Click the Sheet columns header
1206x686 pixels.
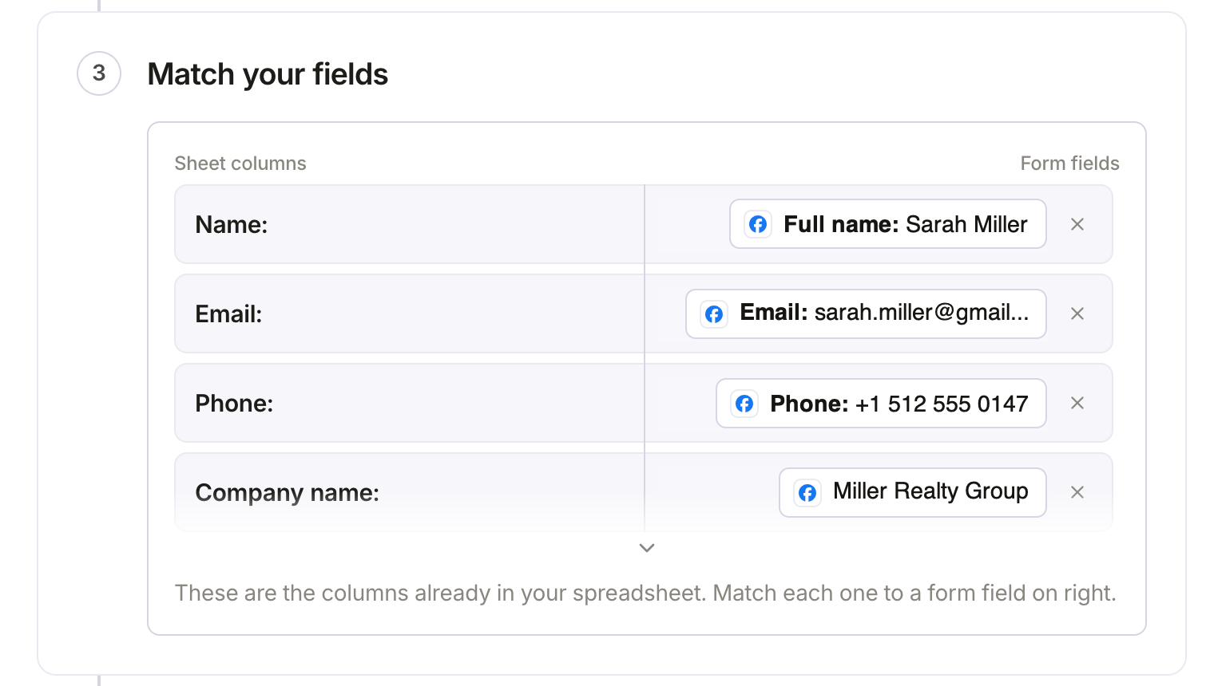(240, 164)
